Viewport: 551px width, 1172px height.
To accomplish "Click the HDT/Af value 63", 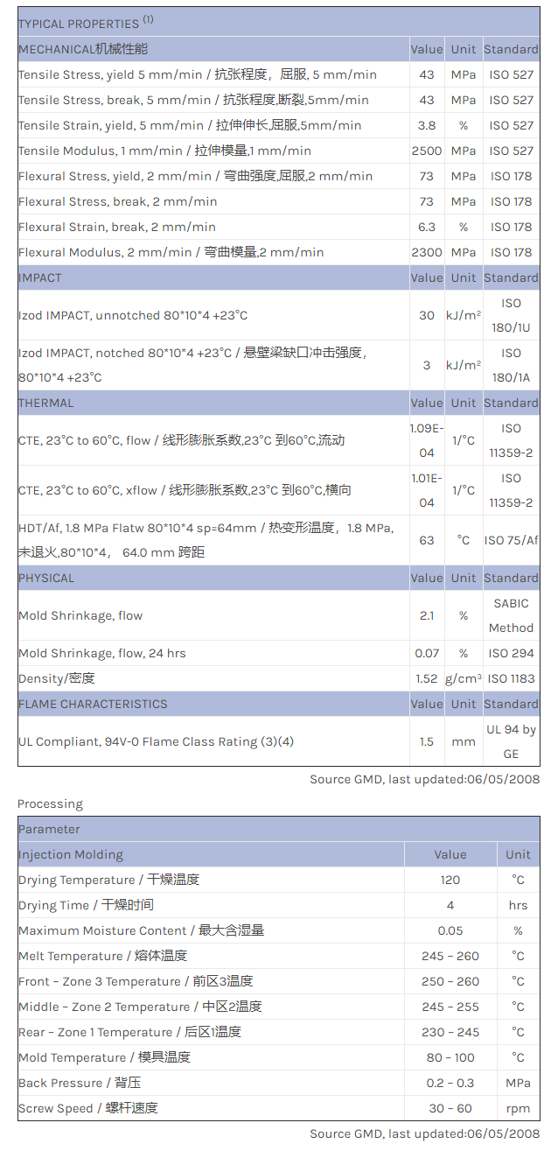I will click(x=427, y=540).
